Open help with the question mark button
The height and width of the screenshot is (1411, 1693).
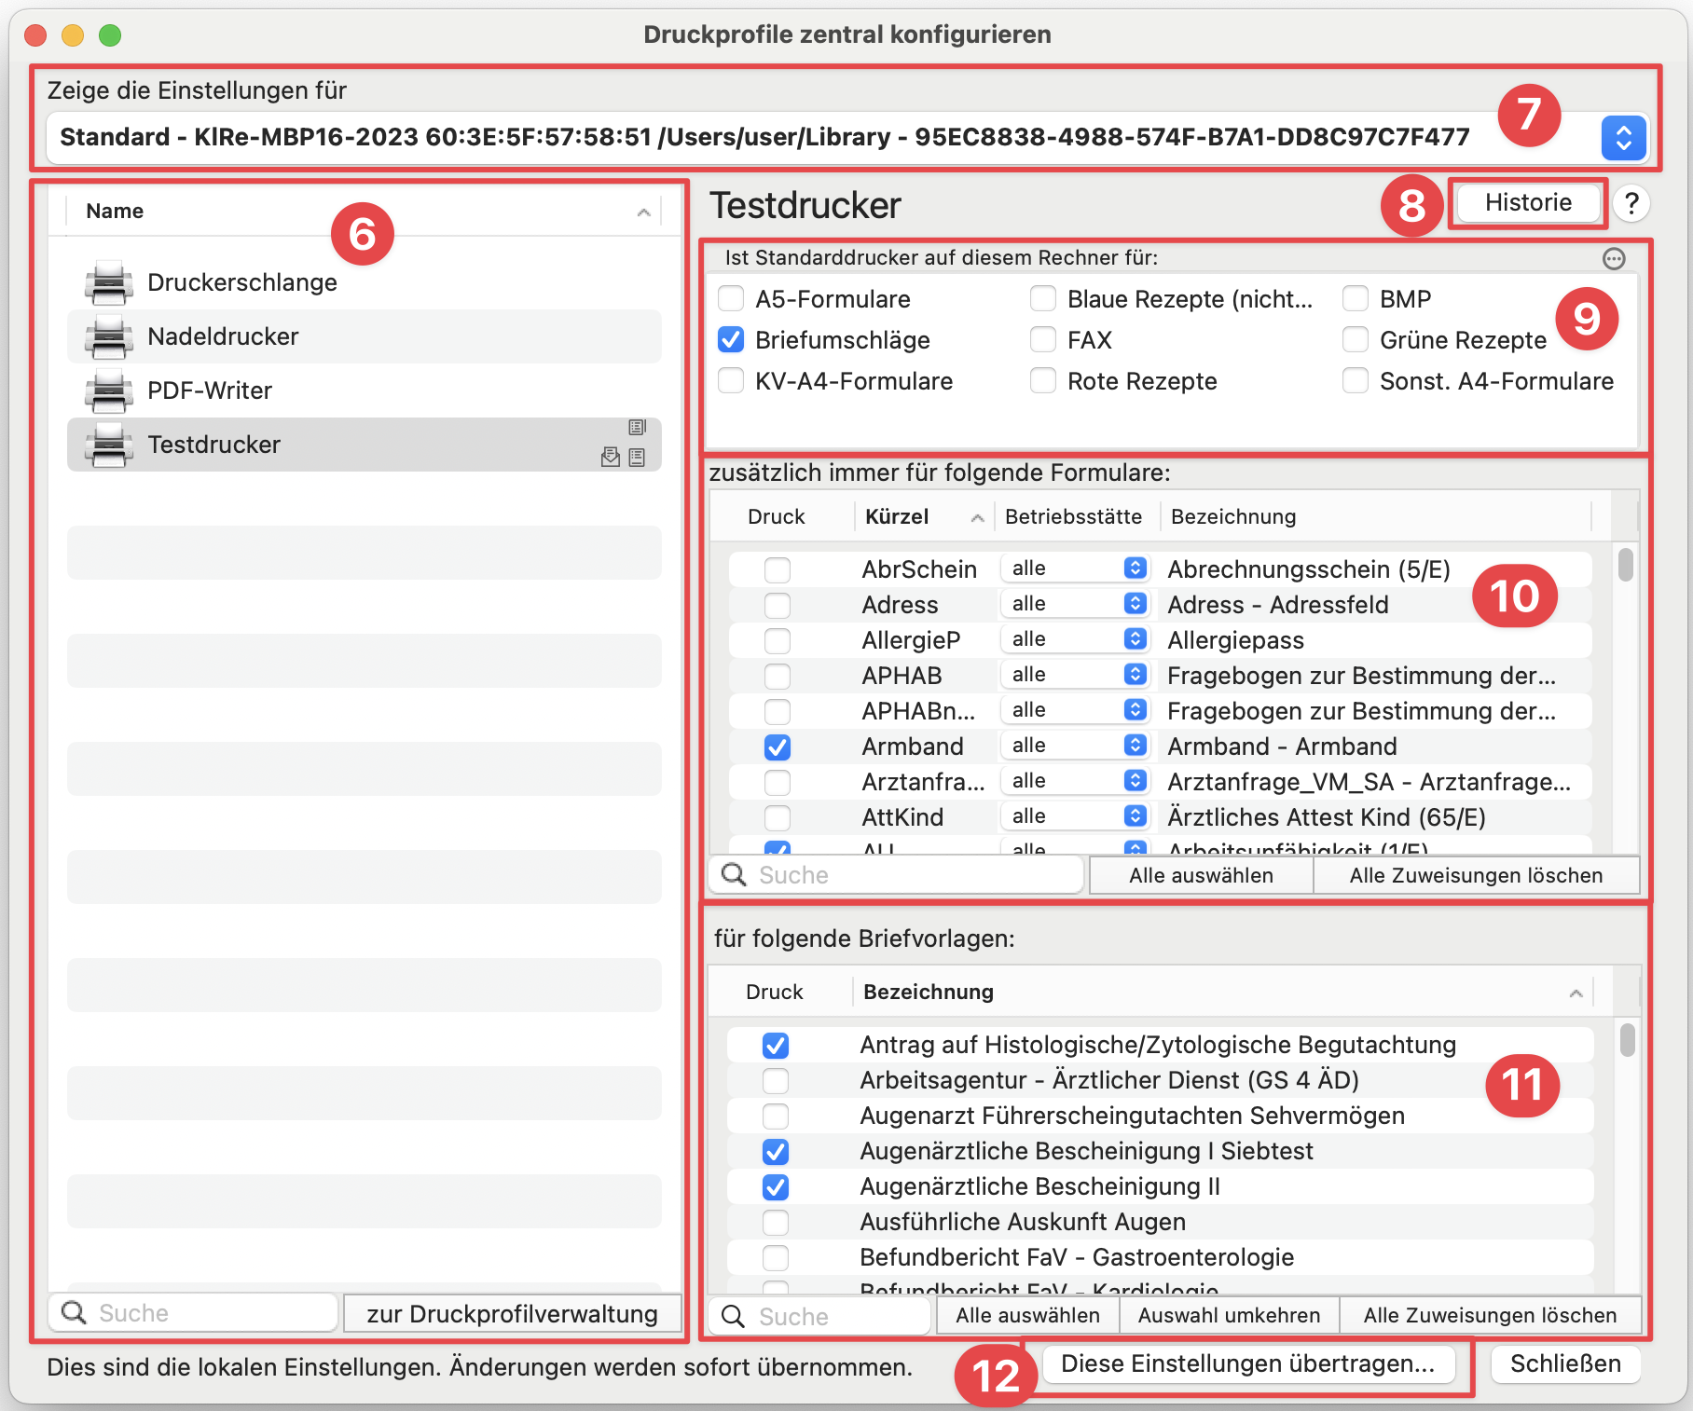point(1631,203)
